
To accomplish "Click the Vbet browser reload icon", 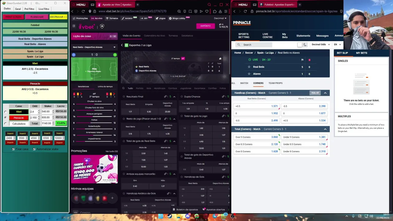I will tap(83, 11).
